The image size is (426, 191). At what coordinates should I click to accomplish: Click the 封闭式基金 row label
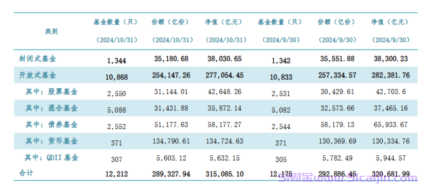[38, 59]
